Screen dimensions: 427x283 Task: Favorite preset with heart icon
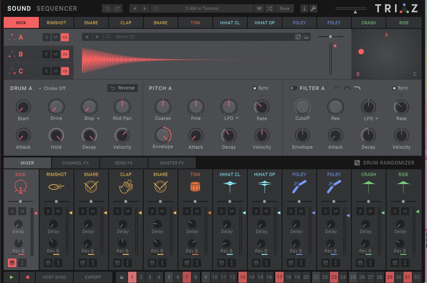tap(259, 8)
